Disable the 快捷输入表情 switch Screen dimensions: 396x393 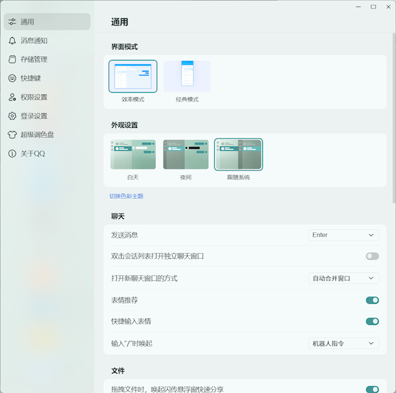pos(372,321)
